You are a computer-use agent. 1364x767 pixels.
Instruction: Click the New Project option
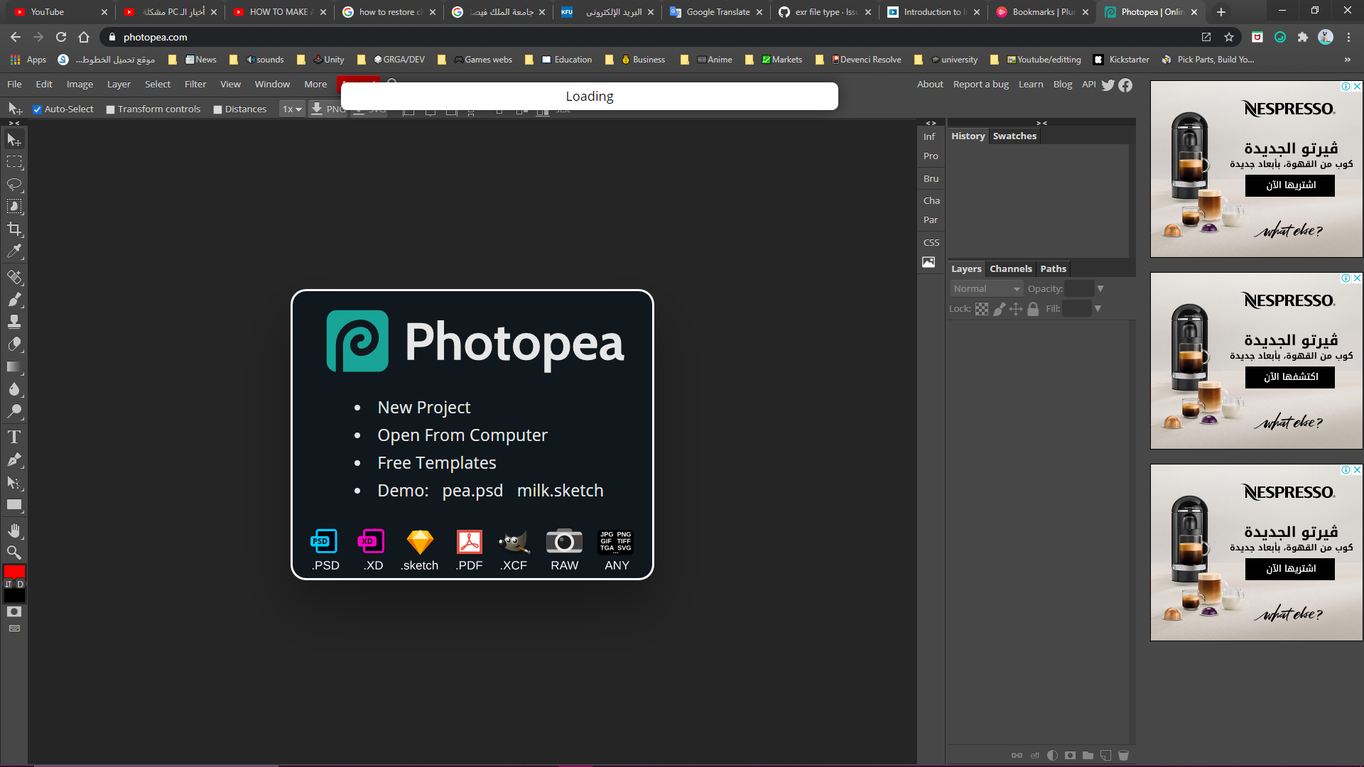423,407
